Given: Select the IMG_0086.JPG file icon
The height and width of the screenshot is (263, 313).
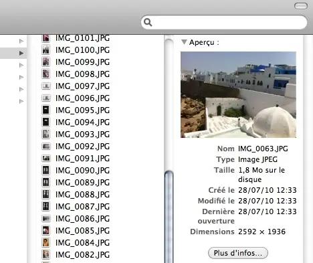Looking at the screenshot, I should click(46, 218).
